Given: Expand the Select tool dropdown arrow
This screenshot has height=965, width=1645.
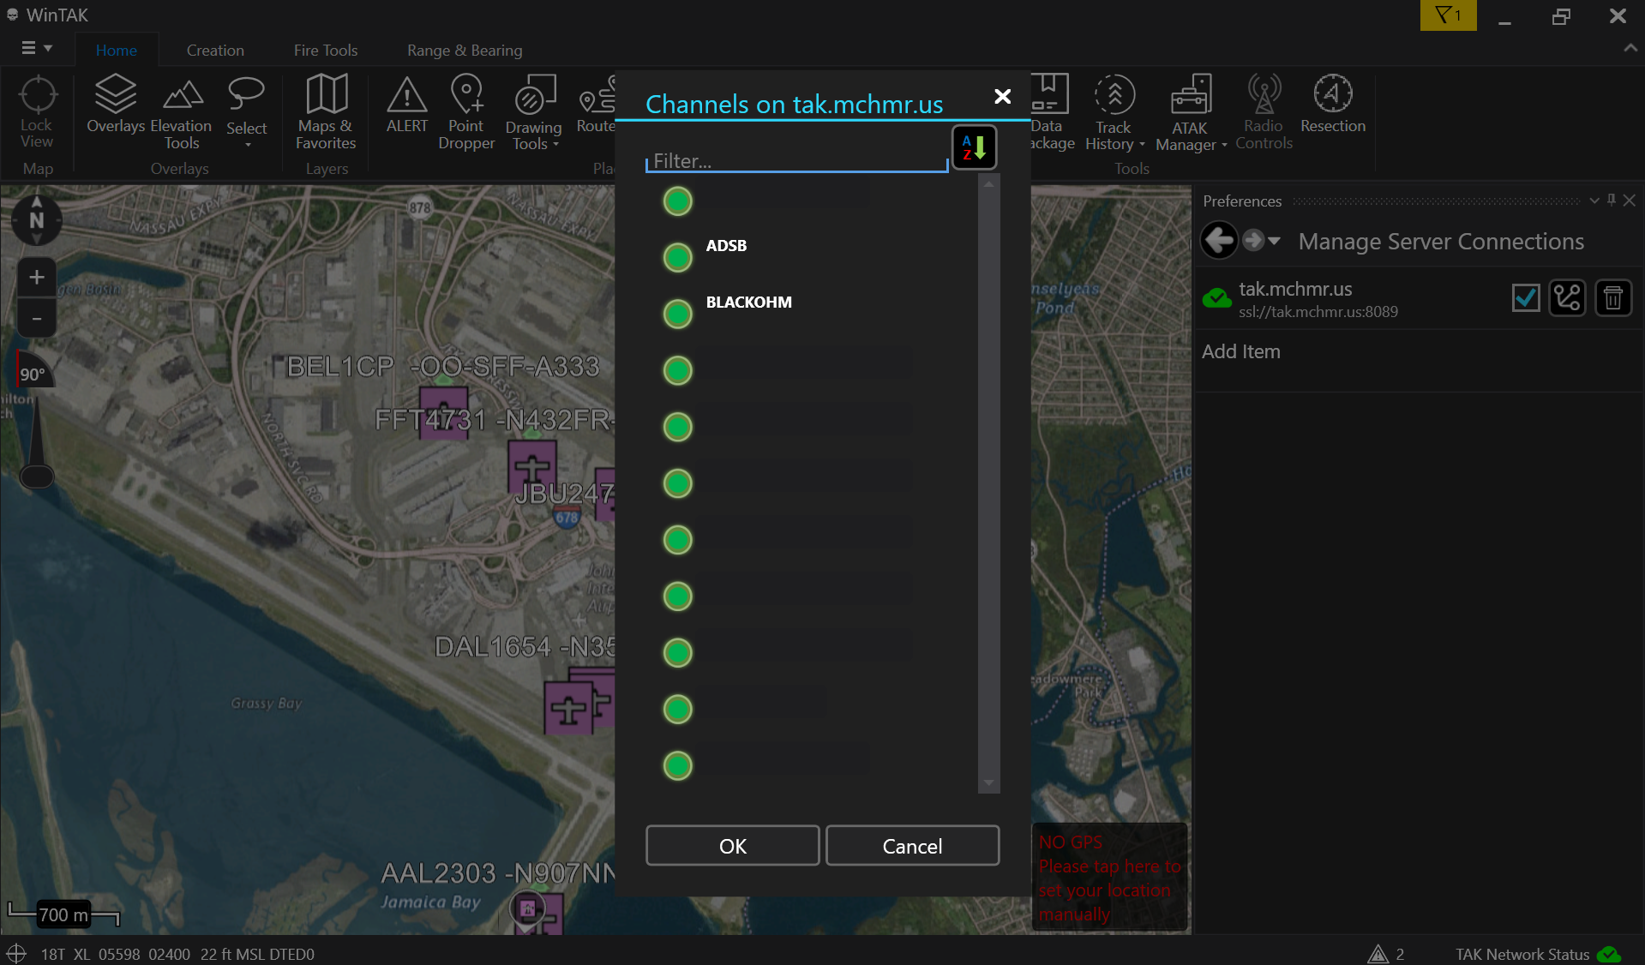Looking at the screenshot, I should click(248, 146).
